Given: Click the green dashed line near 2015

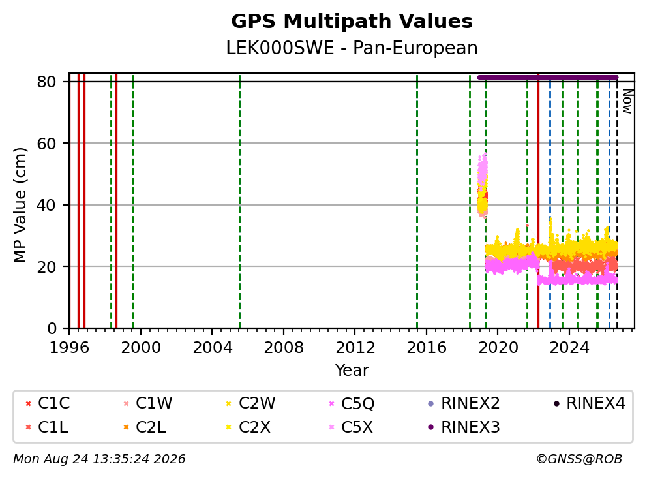Looking at the screenshot, I should tap(417, 202).
